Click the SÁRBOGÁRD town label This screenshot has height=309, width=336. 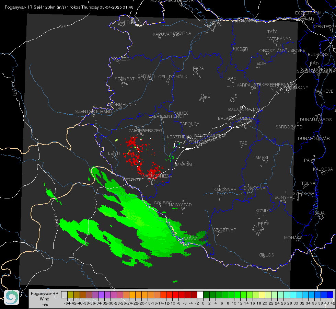point(289,127)
